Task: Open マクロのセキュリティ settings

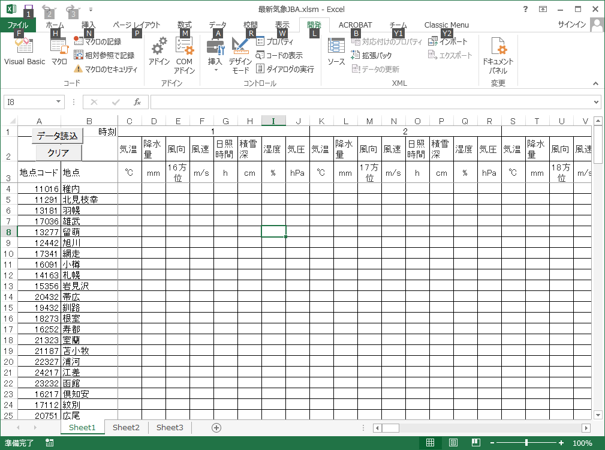Action: pos(106,69)
